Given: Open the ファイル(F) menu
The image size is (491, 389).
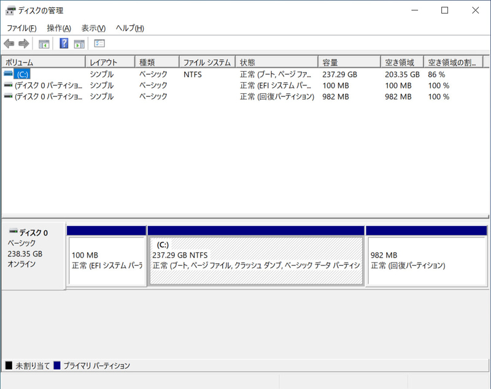Looking at the screenshot, I should click(x=21, y=28).
